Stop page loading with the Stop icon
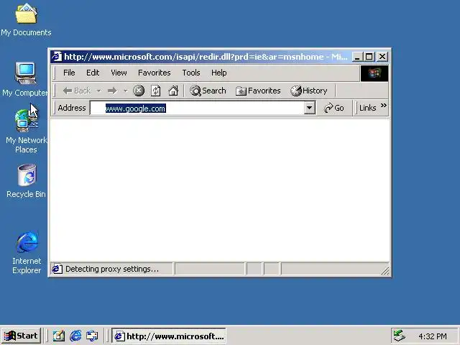Viewport: 460px width, 345px height. pos(139,91)
